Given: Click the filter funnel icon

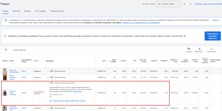Looking at the screenshot, I should click(x=6, y=50).
